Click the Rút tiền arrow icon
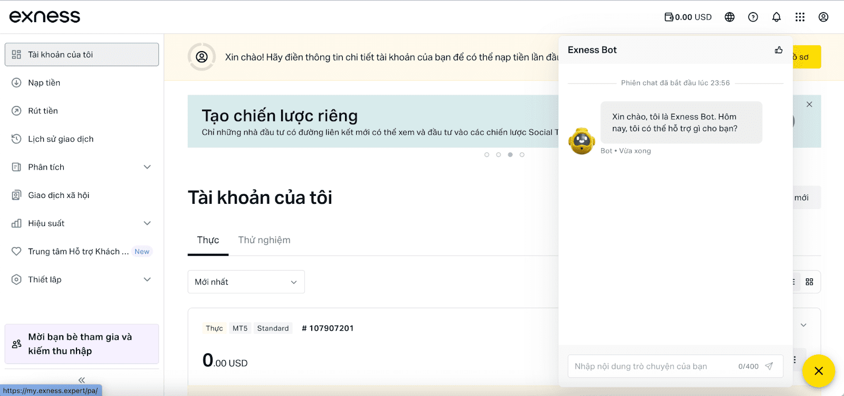 tap(16, 111)
